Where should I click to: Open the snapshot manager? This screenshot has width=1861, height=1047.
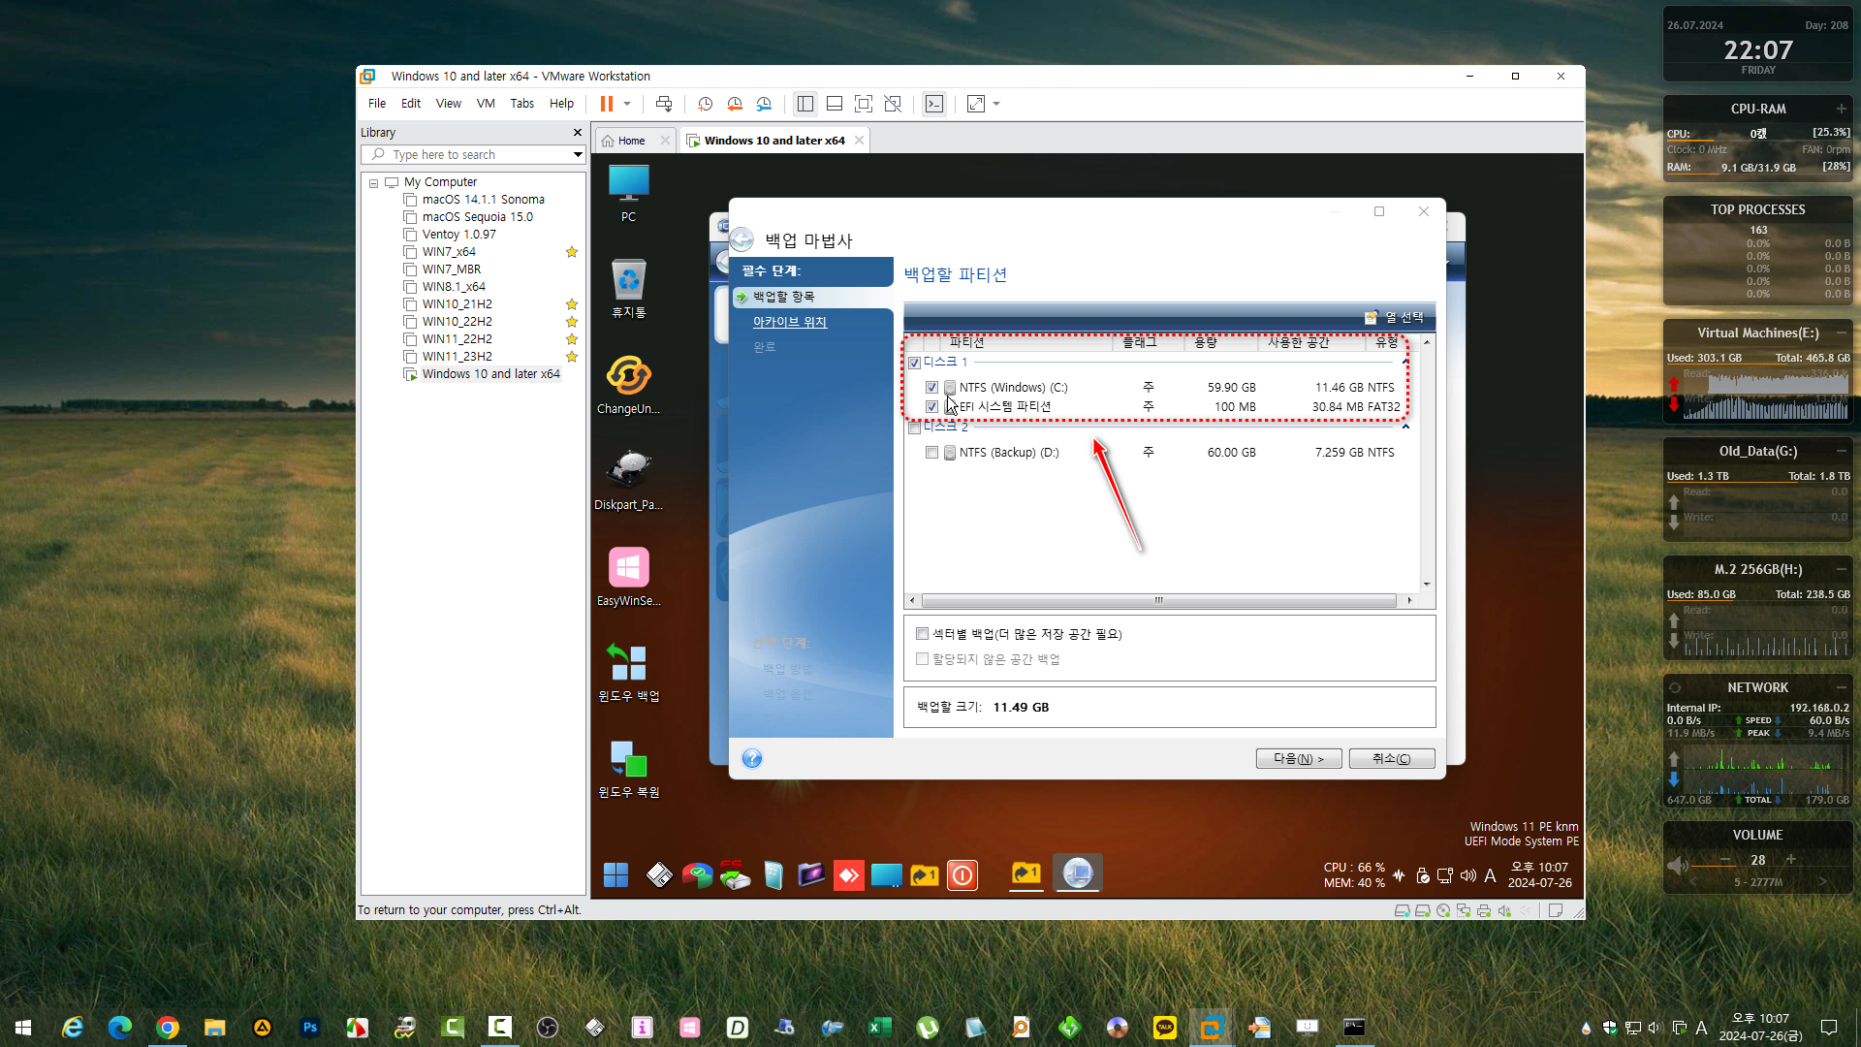click(764, 104)
